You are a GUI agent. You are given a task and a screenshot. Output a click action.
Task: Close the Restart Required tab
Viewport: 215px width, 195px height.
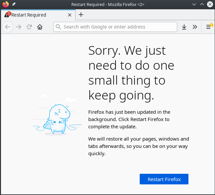pyautogui.click(x=70, y=15)
